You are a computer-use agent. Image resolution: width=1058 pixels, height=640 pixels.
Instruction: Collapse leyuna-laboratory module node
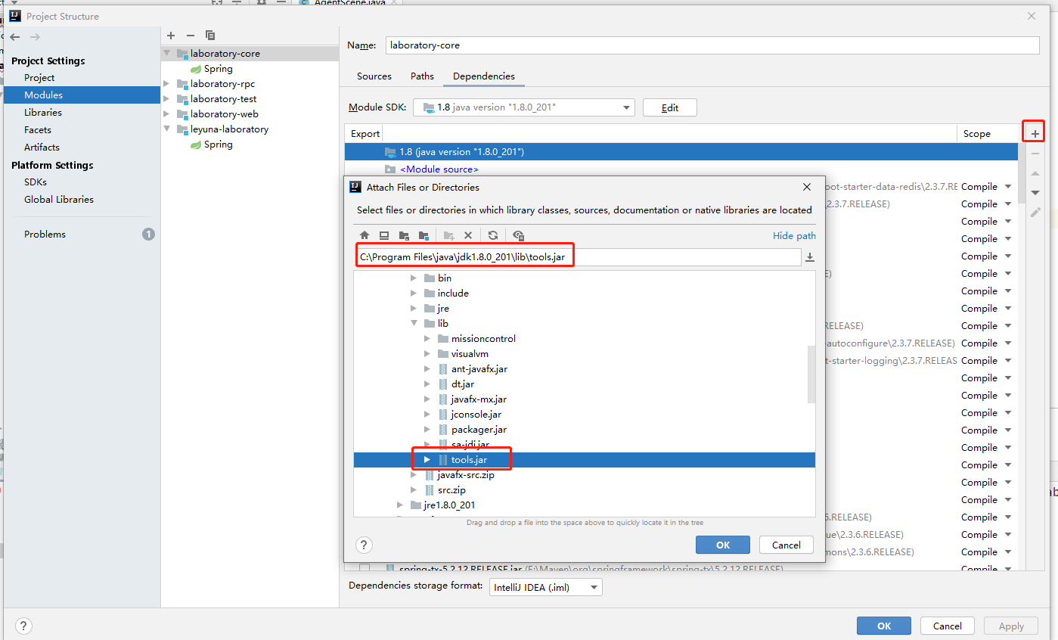167,129
